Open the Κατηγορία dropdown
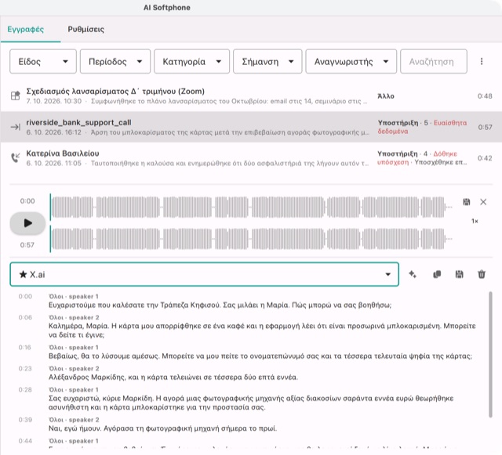Image resolution: width=502 pixels, height=455 pixels. tap(191, 61)
